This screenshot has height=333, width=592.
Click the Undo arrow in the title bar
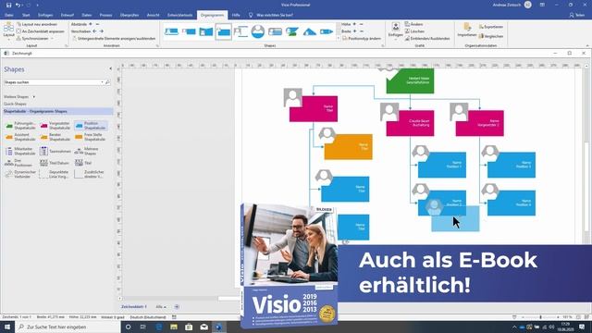[18, 5]
